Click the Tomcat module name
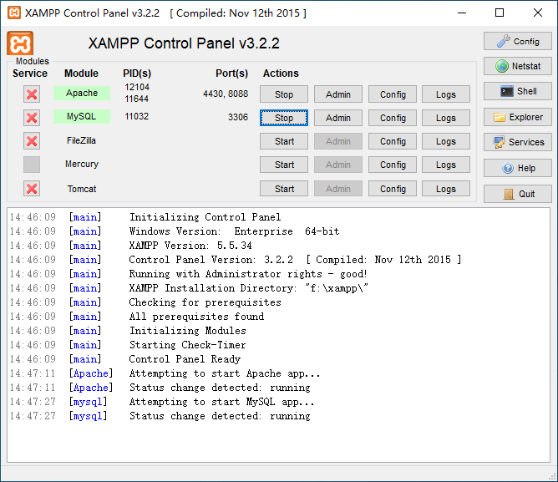 click(x=82, y=189)
